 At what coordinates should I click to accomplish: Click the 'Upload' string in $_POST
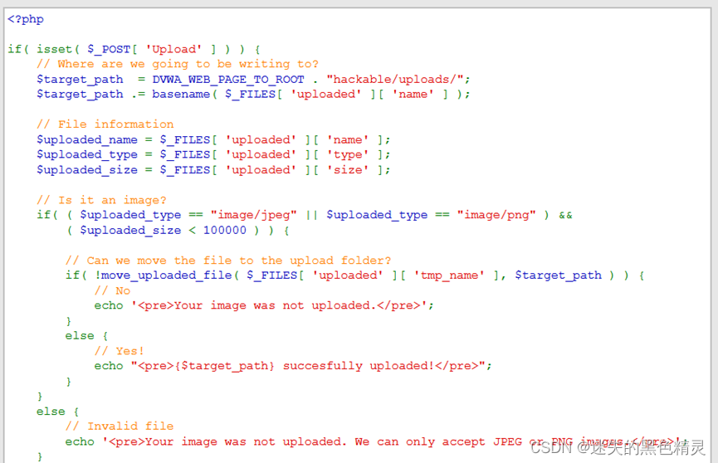pyautogui.click(x=173, y=49)
